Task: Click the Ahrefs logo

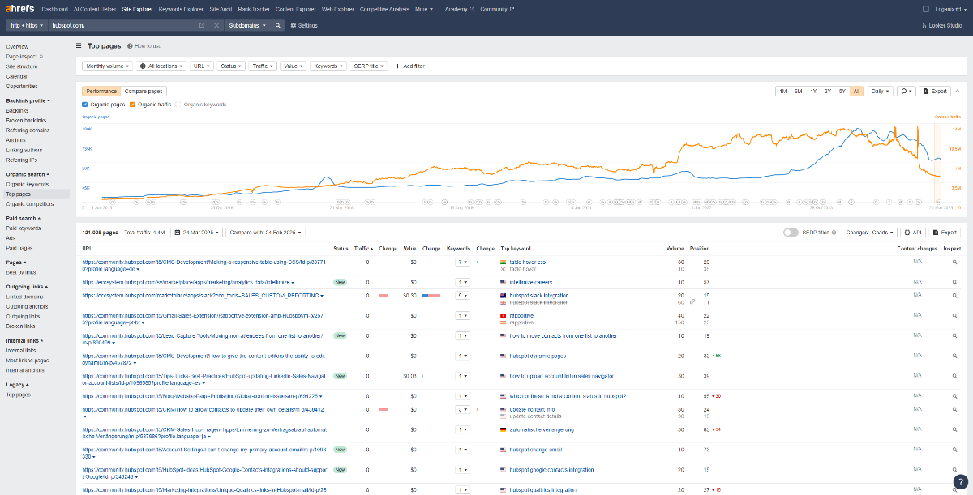Action: click(x=19, y=9)
